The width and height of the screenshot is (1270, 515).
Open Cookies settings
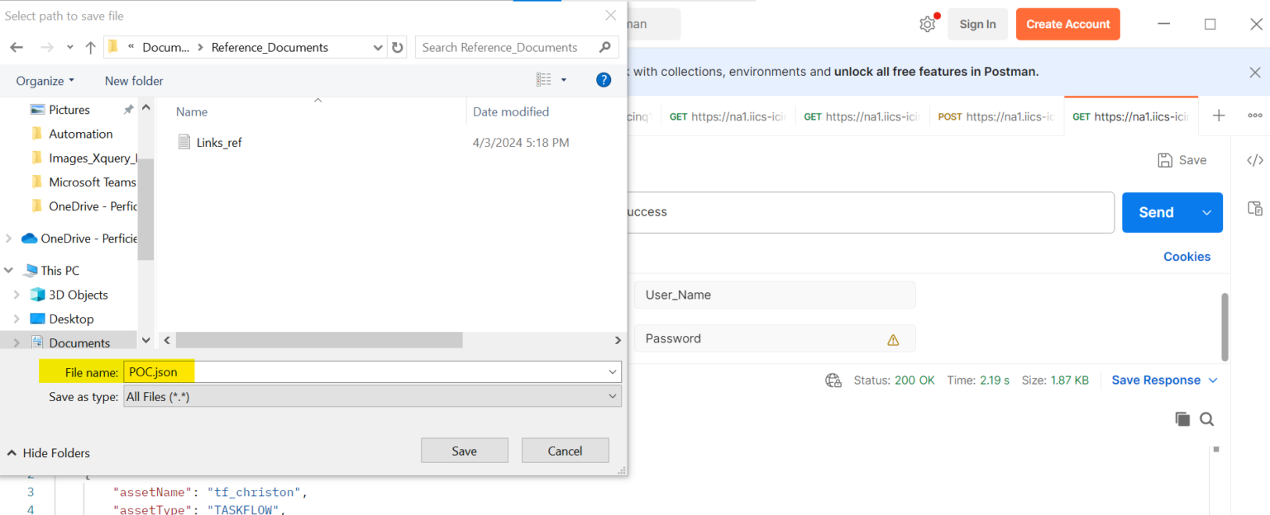coord(1186,256)
